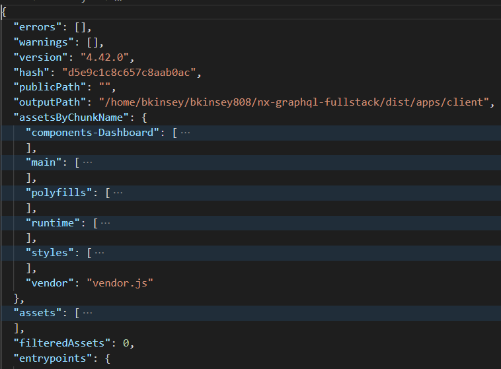Expand the folded "assets" array ellipsis
Screen dimensions: 501x369
point(88,313)
